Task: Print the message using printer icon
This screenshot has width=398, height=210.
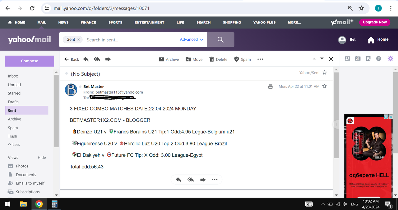Action: [x=271, y=87]
